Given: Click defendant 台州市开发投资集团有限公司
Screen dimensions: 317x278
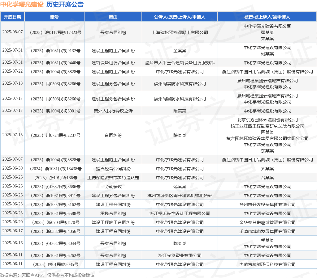Looking at the screenshot, I should pos(267,204).
